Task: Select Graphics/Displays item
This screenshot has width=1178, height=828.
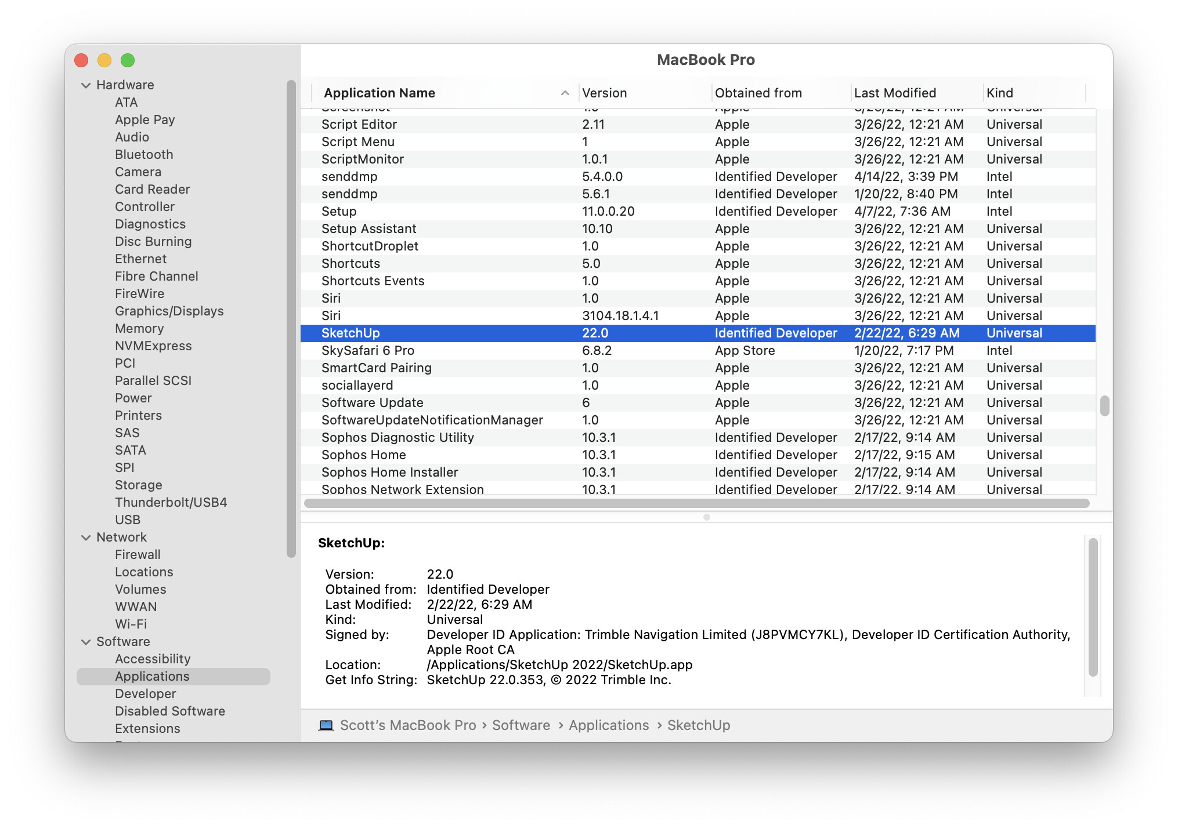Action: [x=169, y=311]
